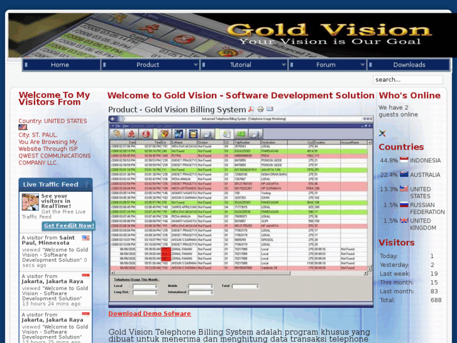Click the United States flag under Country
457x343 pixels.
[23, 127]
